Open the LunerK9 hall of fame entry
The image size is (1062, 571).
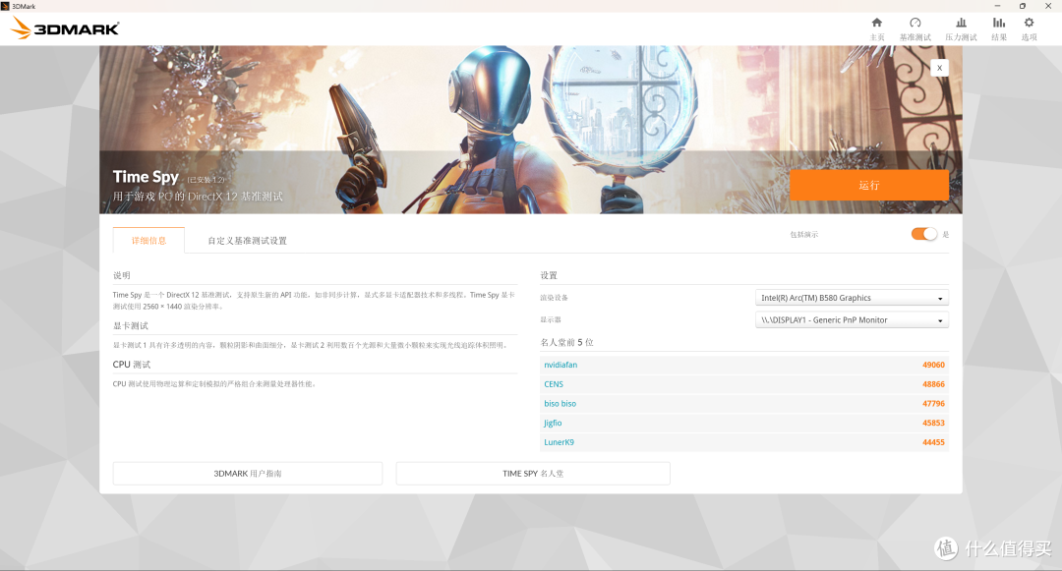559,442
